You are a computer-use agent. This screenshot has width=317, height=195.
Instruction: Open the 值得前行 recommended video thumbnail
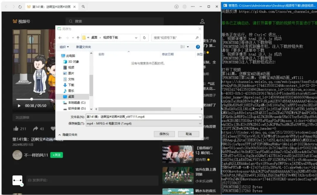178,154
